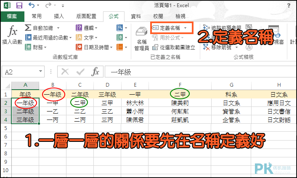Click the lookup and reference functions icon
The height and width of the screenshot is (178, 297).
[120, 28]
